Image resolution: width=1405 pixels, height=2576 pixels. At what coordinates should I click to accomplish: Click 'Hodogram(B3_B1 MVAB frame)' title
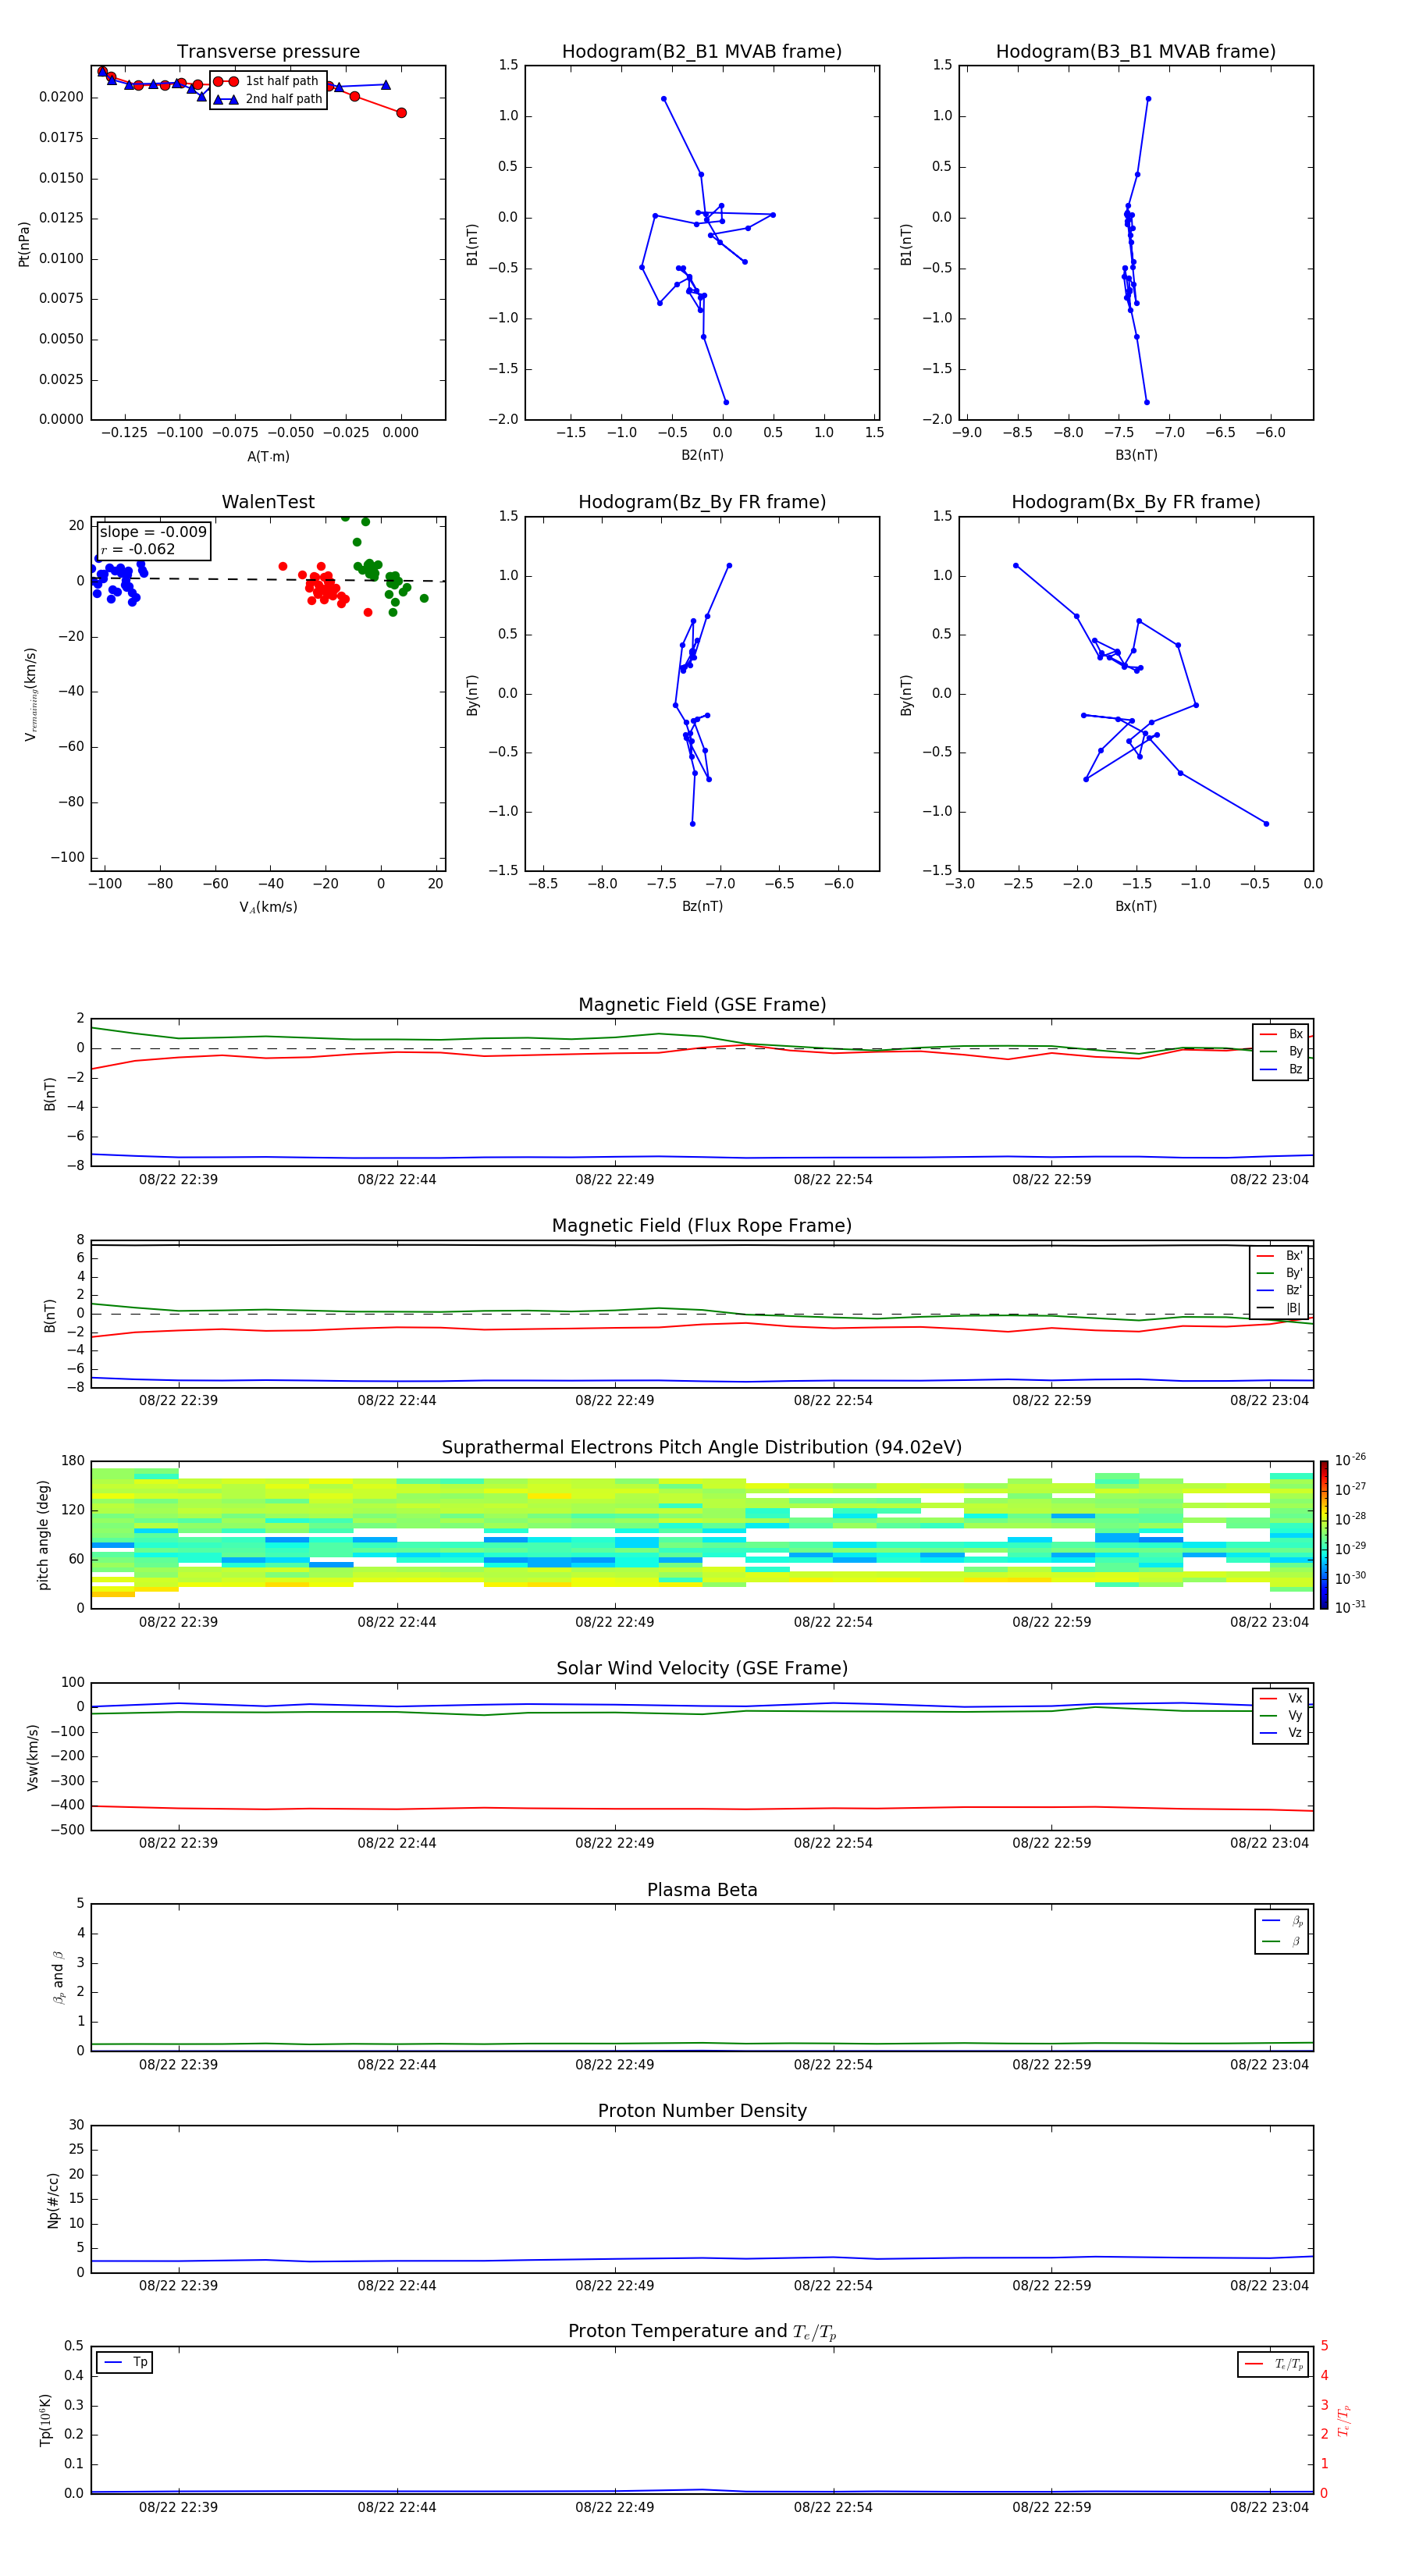pyautogui.click(x=1136, y=52)
